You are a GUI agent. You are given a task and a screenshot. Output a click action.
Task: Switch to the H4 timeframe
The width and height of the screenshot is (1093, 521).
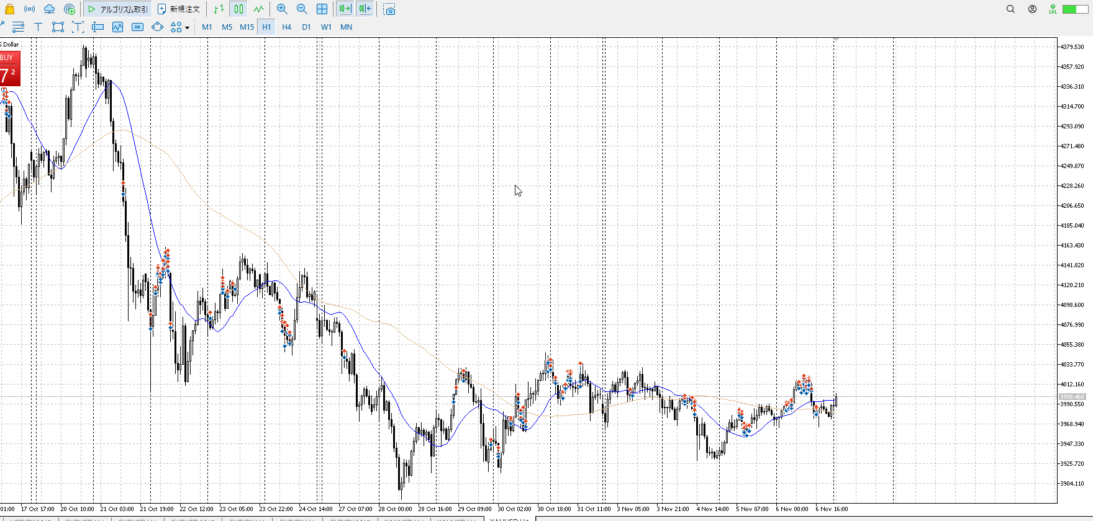[x=286, y=27]
